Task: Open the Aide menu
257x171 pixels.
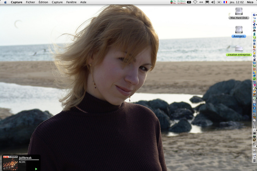Action: click(83, 2)
